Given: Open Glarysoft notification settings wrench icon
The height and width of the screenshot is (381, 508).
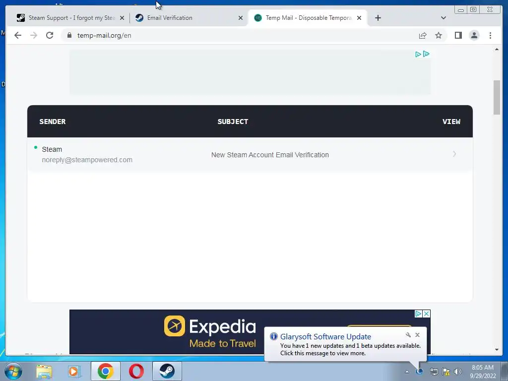Looking at the screenshot, I should coord(408,335).
